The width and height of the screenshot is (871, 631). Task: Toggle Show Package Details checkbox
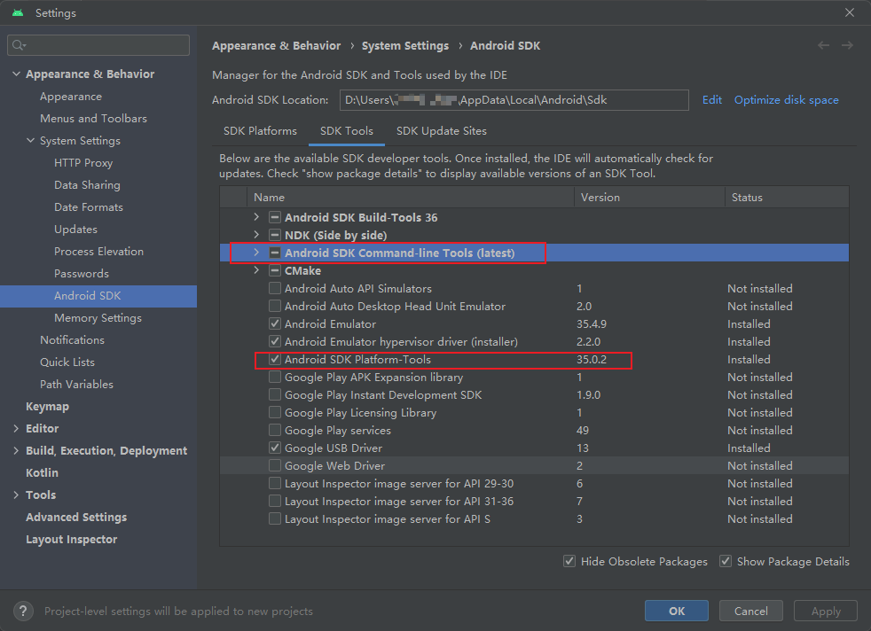(726, 562)
